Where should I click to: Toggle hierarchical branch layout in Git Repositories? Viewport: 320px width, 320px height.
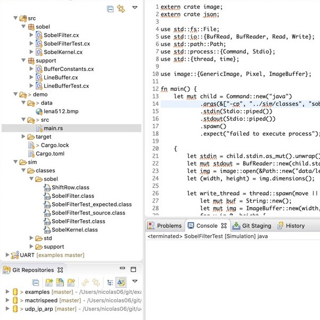click(x=110, y=282)
